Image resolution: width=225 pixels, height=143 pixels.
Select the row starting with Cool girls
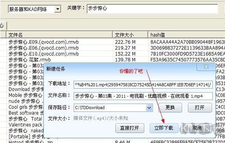(x=26, y=107)
